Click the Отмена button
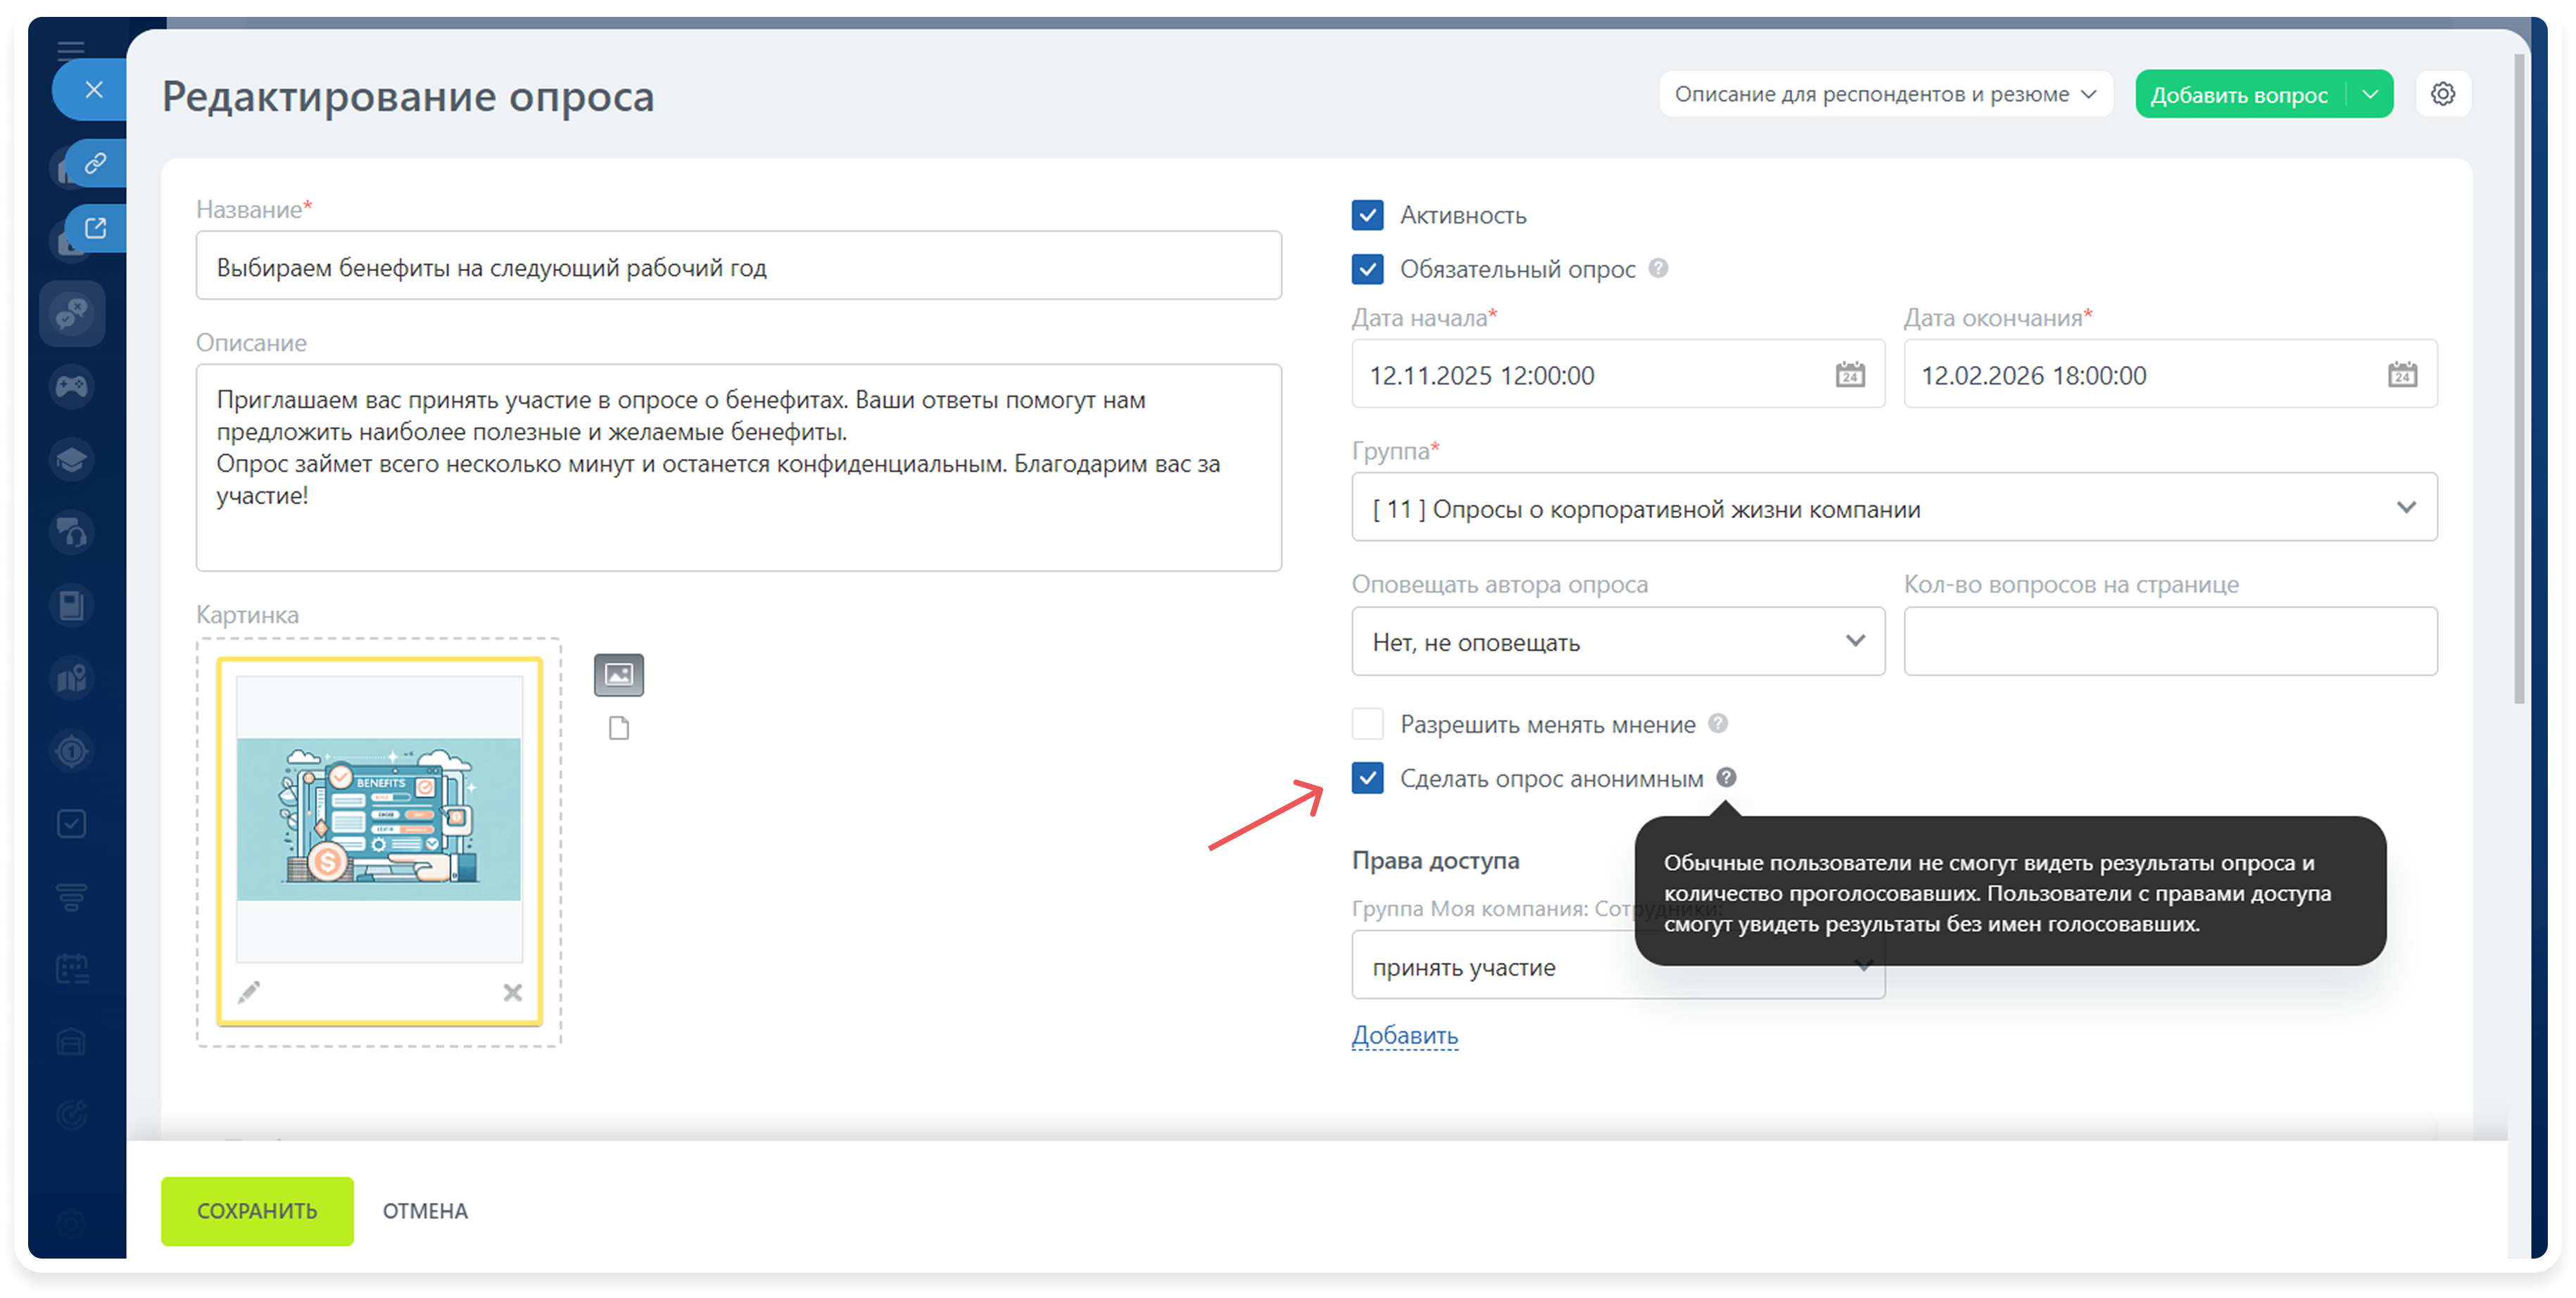This screenshot has width=2576, height=1298. point(425,1211)
